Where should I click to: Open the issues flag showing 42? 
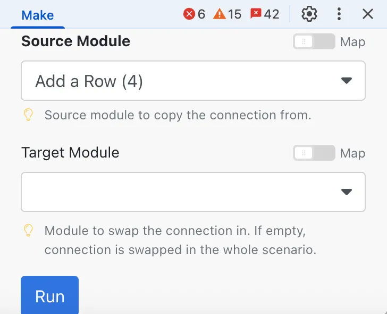265,14
